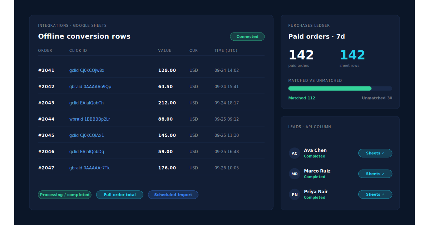Click the value 64.50
Screen dimensions: 429x225
166,86
